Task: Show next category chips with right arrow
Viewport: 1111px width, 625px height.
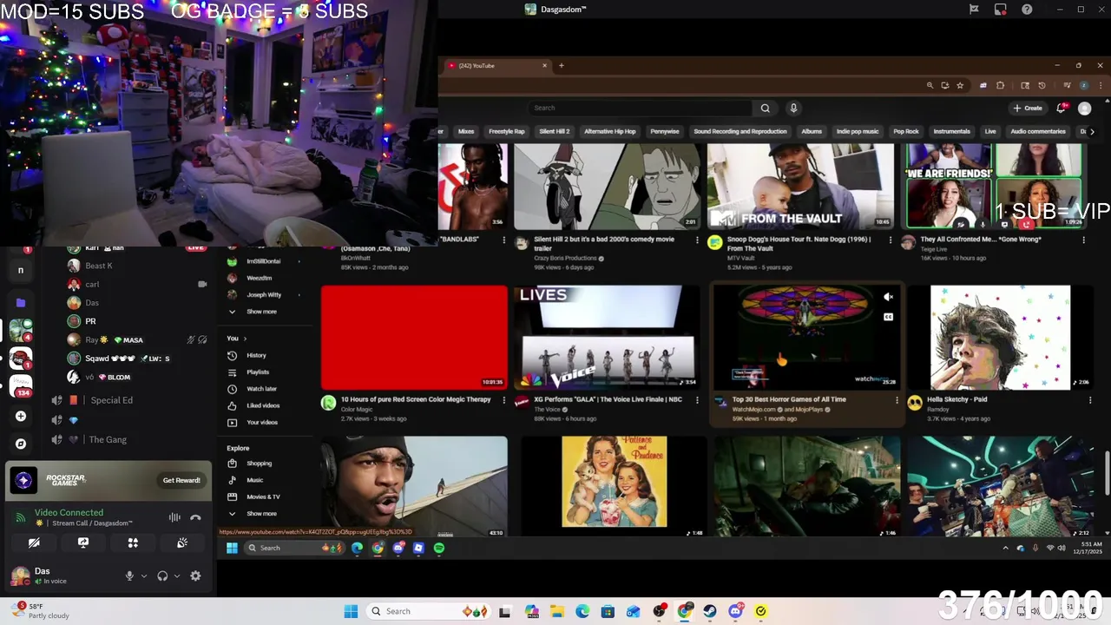Action: [x=1092, y=132]
